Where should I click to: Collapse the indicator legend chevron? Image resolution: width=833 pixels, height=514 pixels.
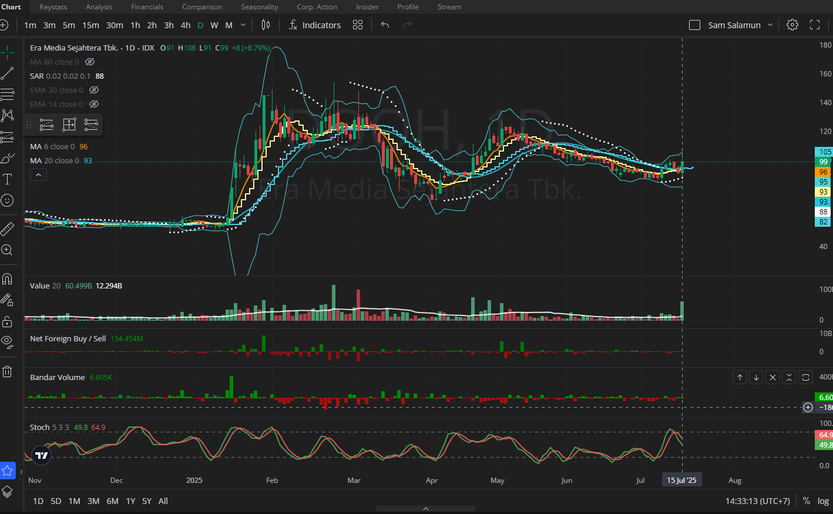[x=38, y=174]
